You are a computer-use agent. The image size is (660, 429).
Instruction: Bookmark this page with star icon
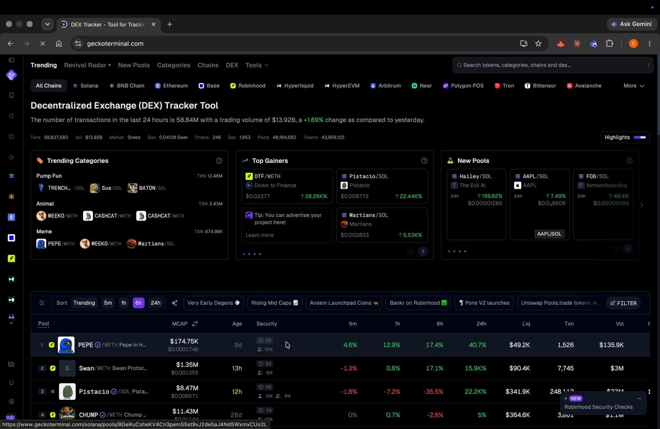538,43
